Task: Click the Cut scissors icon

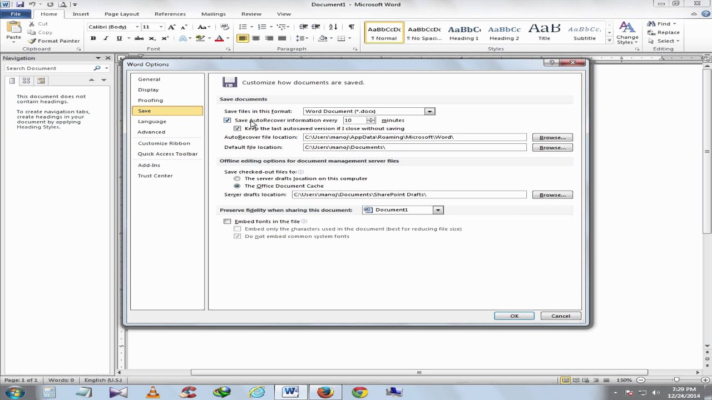Action: pyautogui.click(x=31, y=24)
